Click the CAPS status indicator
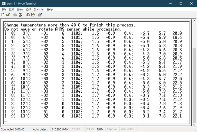197x132 pixels. click(90, 129)
